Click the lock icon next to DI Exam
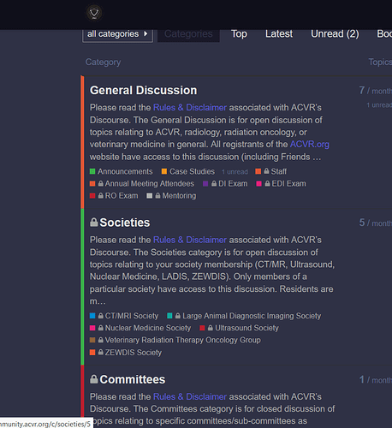This screenshot has width=392, height=428. [214, 183]
